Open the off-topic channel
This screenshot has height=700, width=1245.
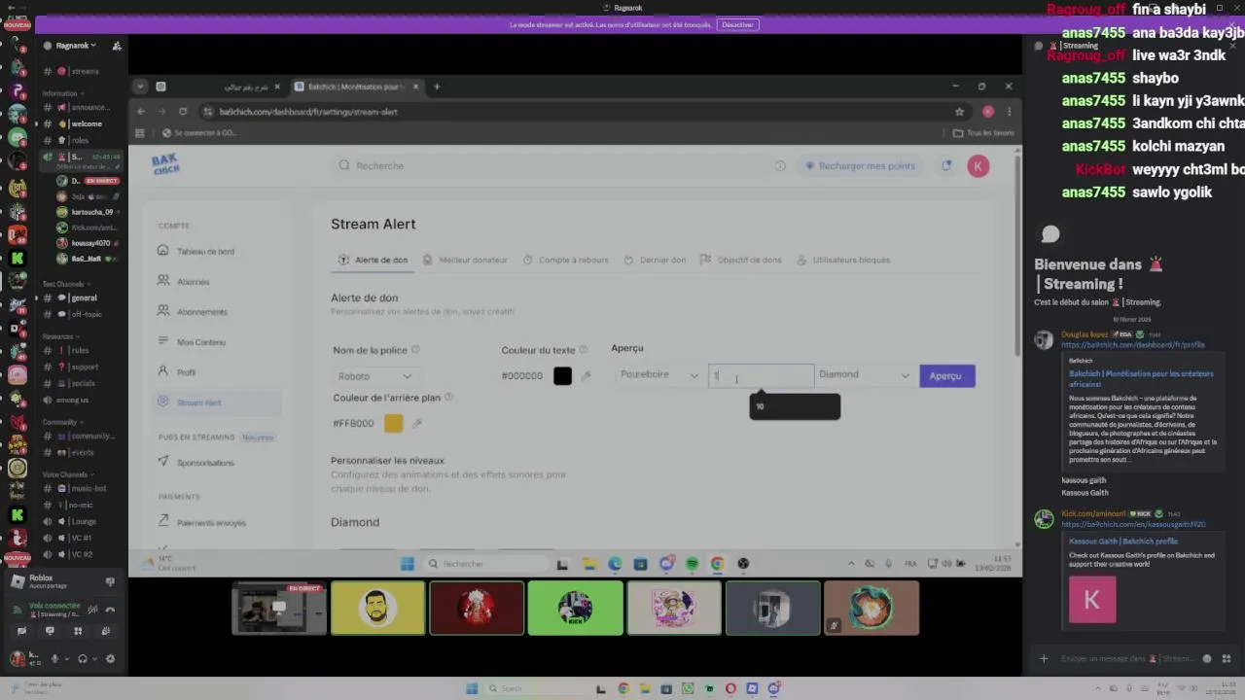tap(82, 314)
